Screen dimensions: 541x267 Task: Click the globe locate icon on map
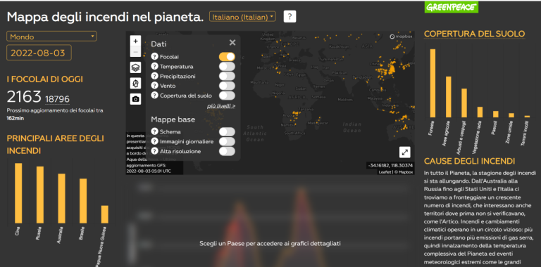tap(135, 83)
